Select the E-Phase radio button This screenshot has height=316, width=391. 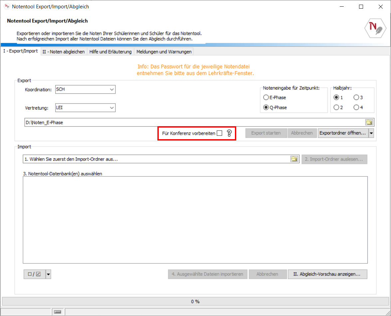click(266, 98)
